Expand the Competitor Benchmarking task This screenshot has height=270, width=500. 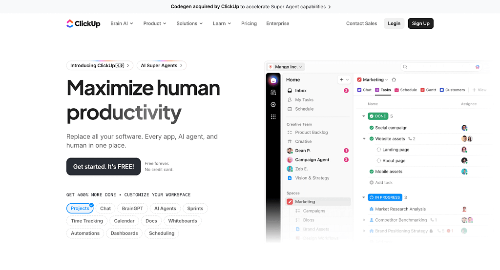click(x=364, y=220)
